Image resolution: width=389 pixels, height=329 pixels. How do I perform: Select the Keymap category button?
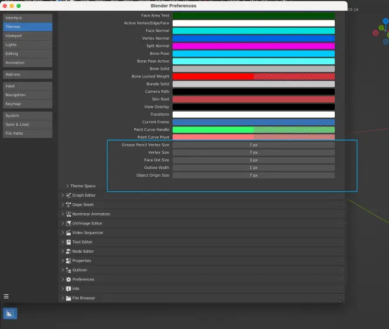click(x=27, y=104)
